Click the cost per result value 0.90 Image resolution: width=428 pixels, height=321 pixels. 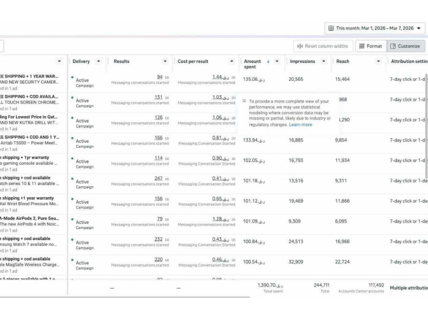pos(220,158)
